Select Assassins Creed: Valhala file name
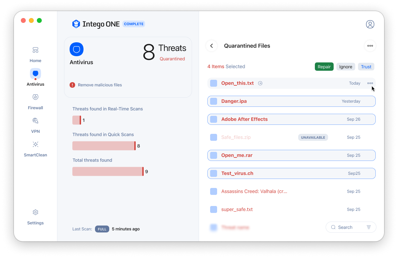 [254, 191]
